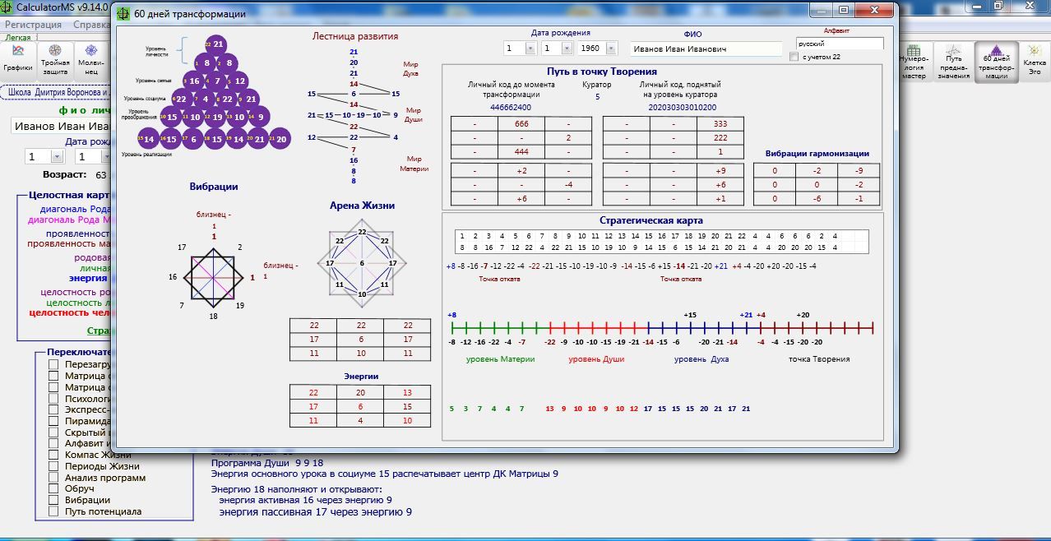Image resolution: width=1051 pixels, height=541 pixels.
Task: Toggle the Компас Жизни checkbox
Action: point(53,455)
